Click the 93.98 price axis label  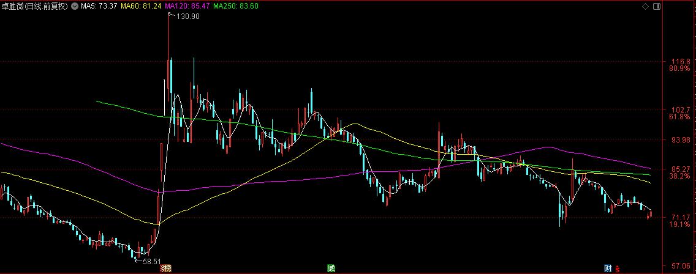681,139
